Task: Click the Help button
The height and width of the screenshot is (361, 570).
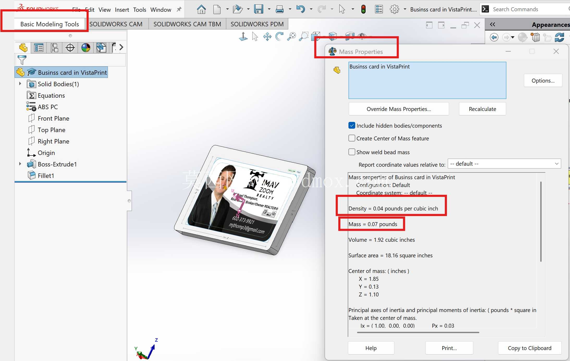Action: [371, 348]
